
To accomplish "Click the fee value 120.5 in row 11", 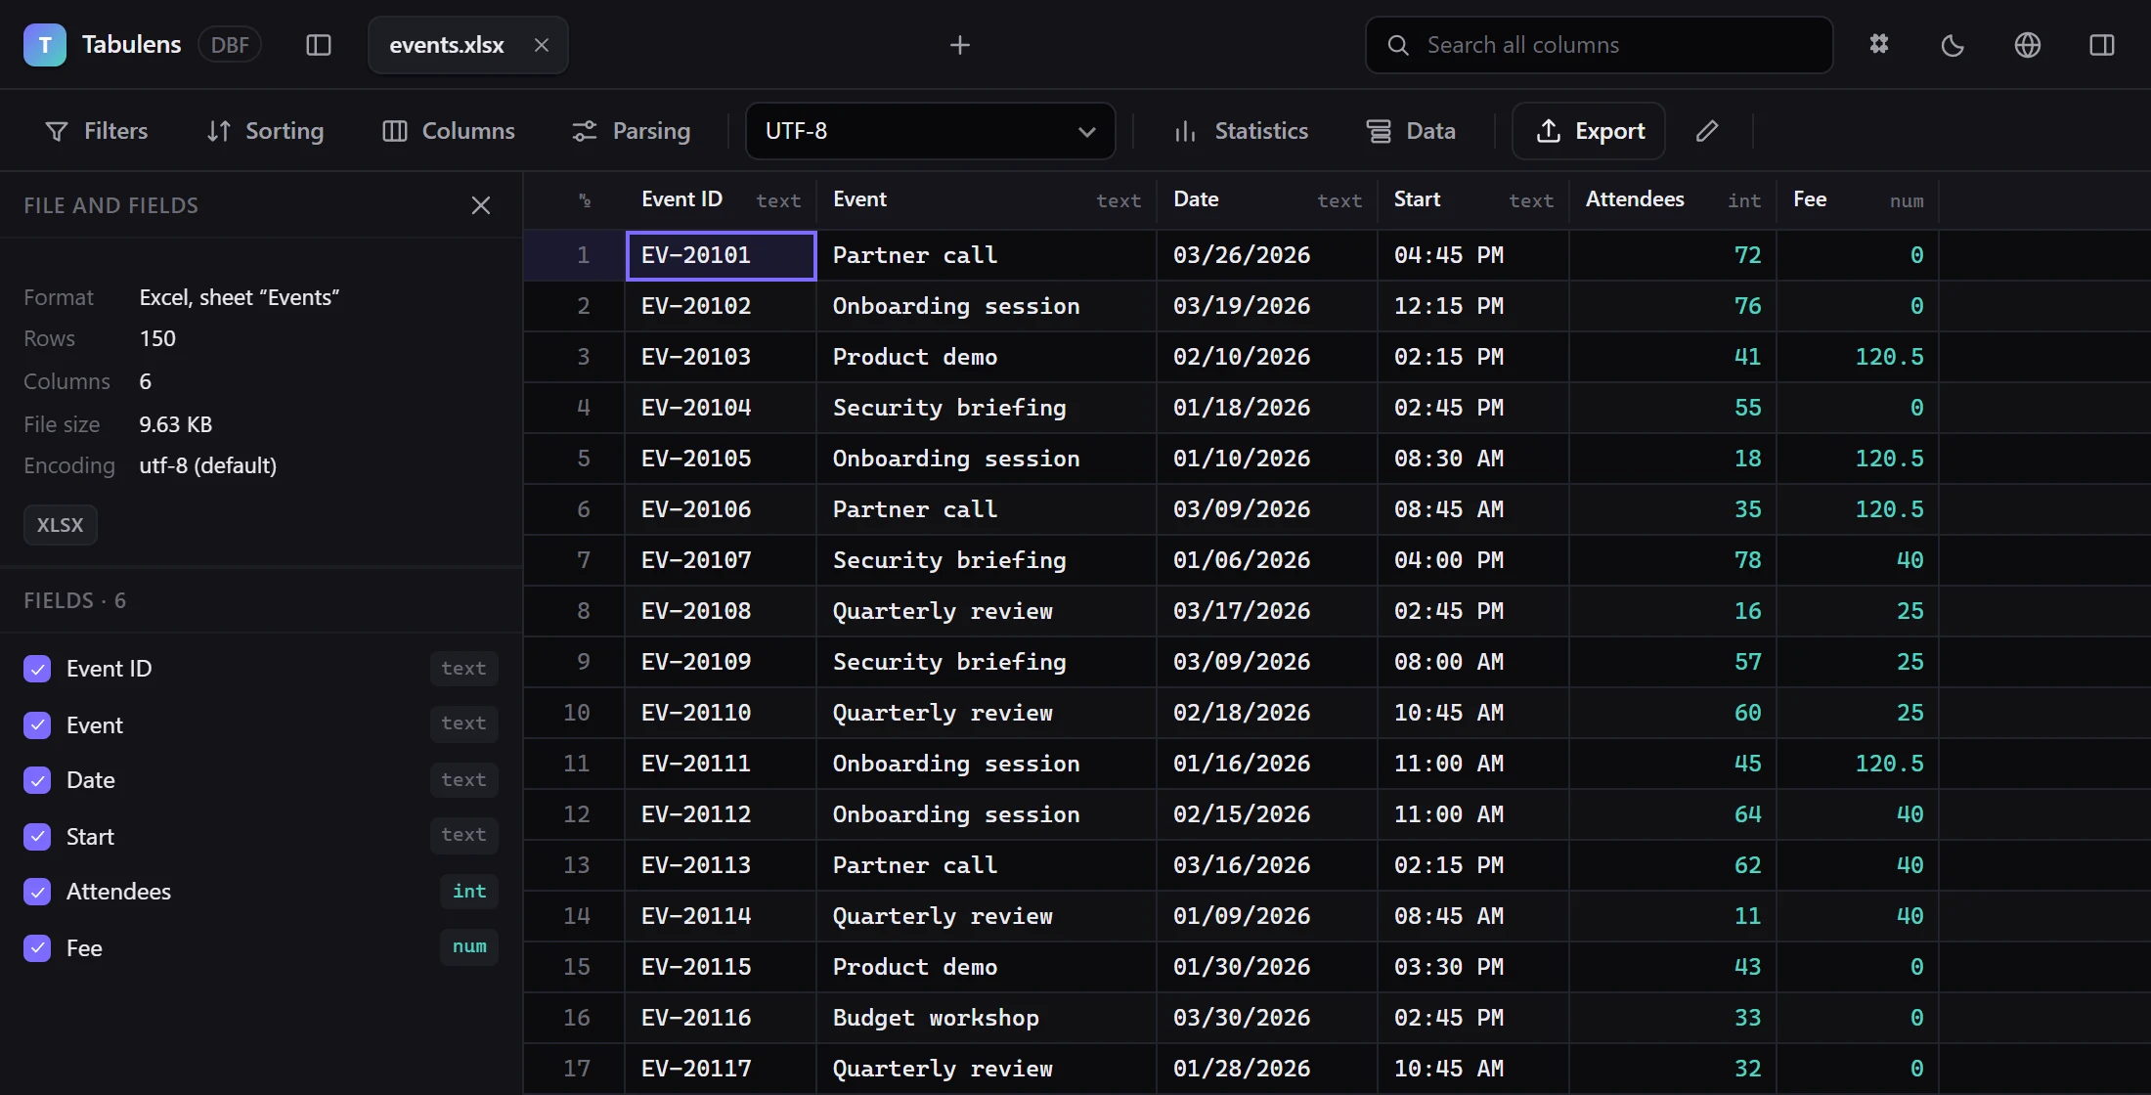I will (x=1858, y=764).
